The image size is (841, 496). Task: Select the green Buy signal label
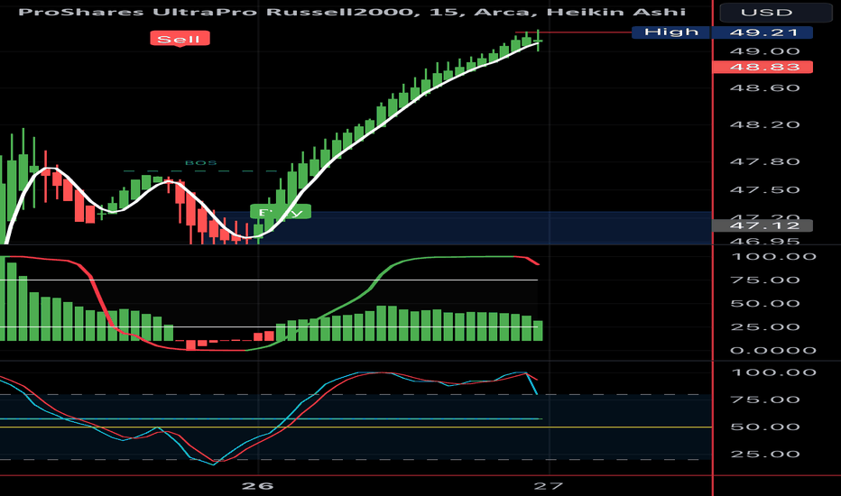pos(280,212)
